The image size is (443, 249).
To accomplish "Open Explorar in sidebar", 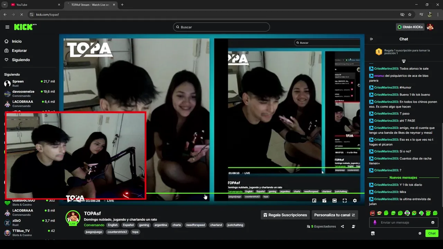I will coord(29,50).
